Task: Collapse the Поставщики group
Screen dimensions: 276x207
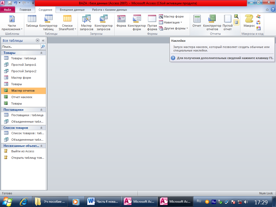Action: click(41, 110)
